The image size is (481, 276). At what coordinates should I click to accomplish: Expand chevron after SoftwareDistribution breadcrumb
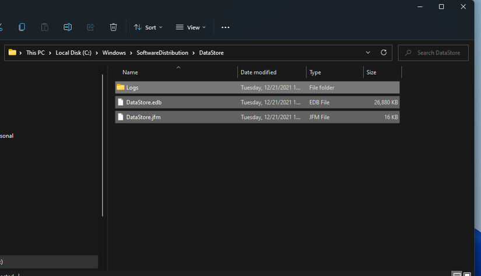[x=194, y=53]
